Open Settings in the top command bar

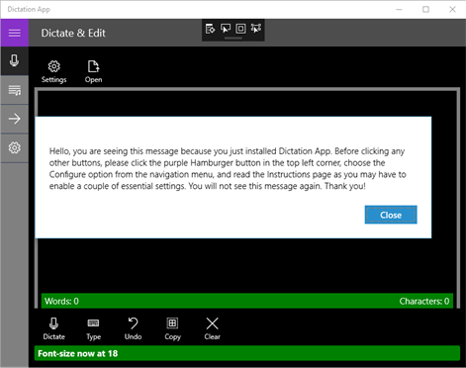pyautogui.click(x=54, y=71)
